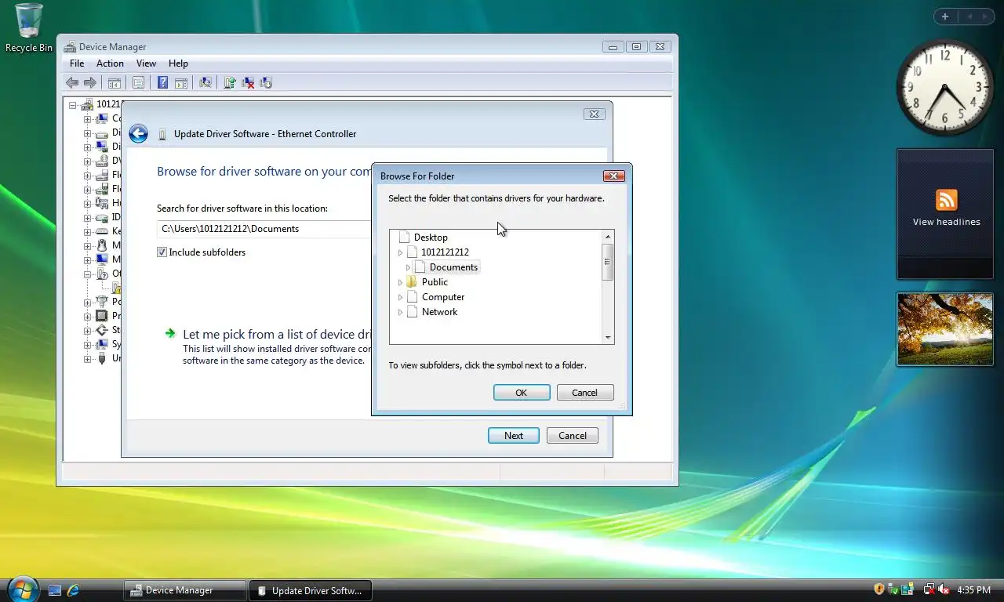Viewport: 1004px width, 602px height.
Task: Collapse the root computer node in Device Manager
Action: click(73, 104)
